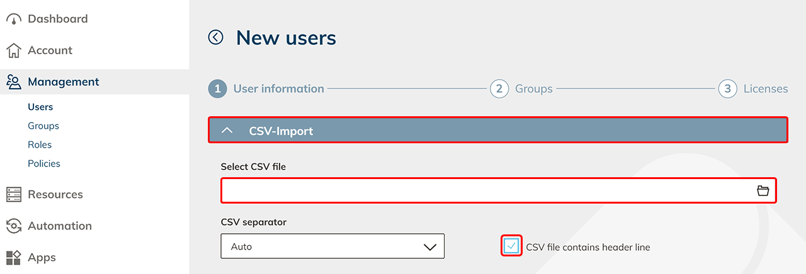Screen dimensions: 806x274
Task: Collapse the CSV-Import section chevron
Action: click(228, 131)
